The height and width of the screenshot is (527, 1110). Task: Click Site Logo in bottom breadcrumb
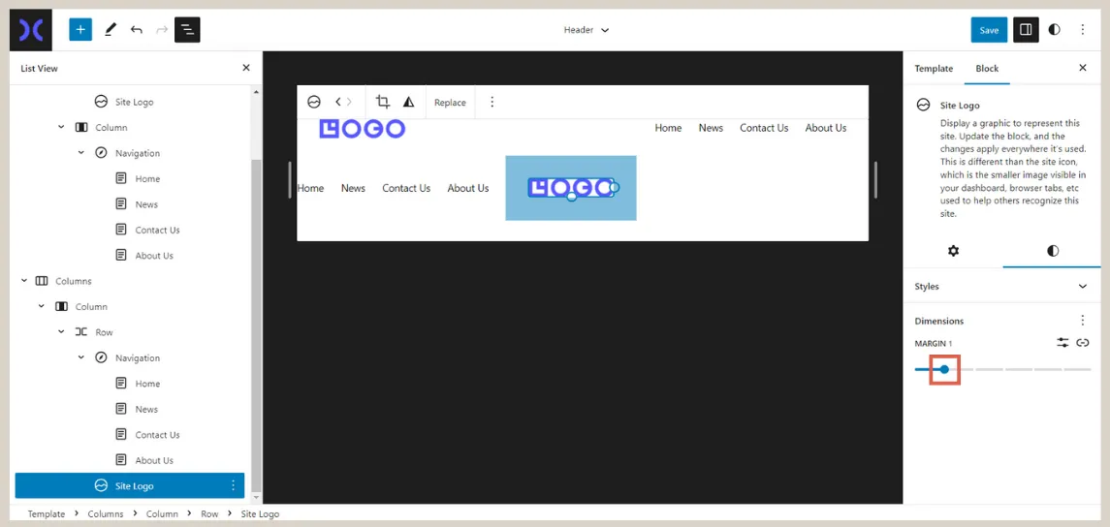point(260,514)
